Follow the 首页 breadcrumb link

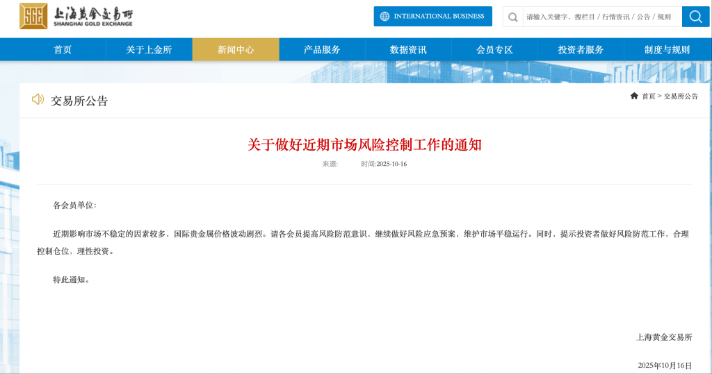[x=648, y=96]
